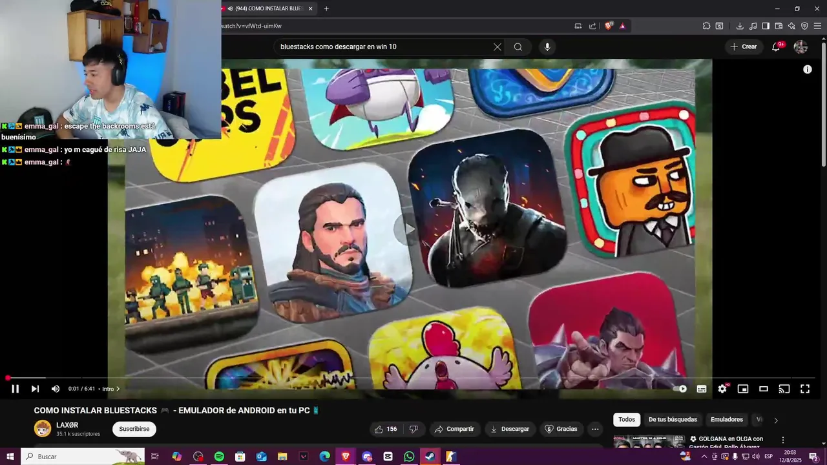The height and width of the screenshot is (465, 827).
Task: Click the Brave Shields lion icon
Action: pos(609,26)
